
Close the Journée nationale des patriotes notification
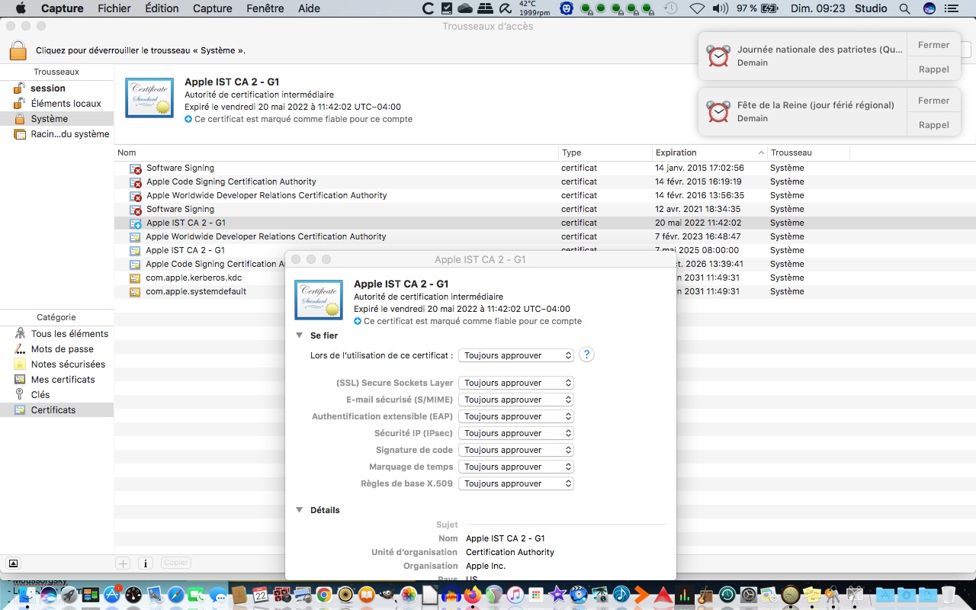(933, 45)
